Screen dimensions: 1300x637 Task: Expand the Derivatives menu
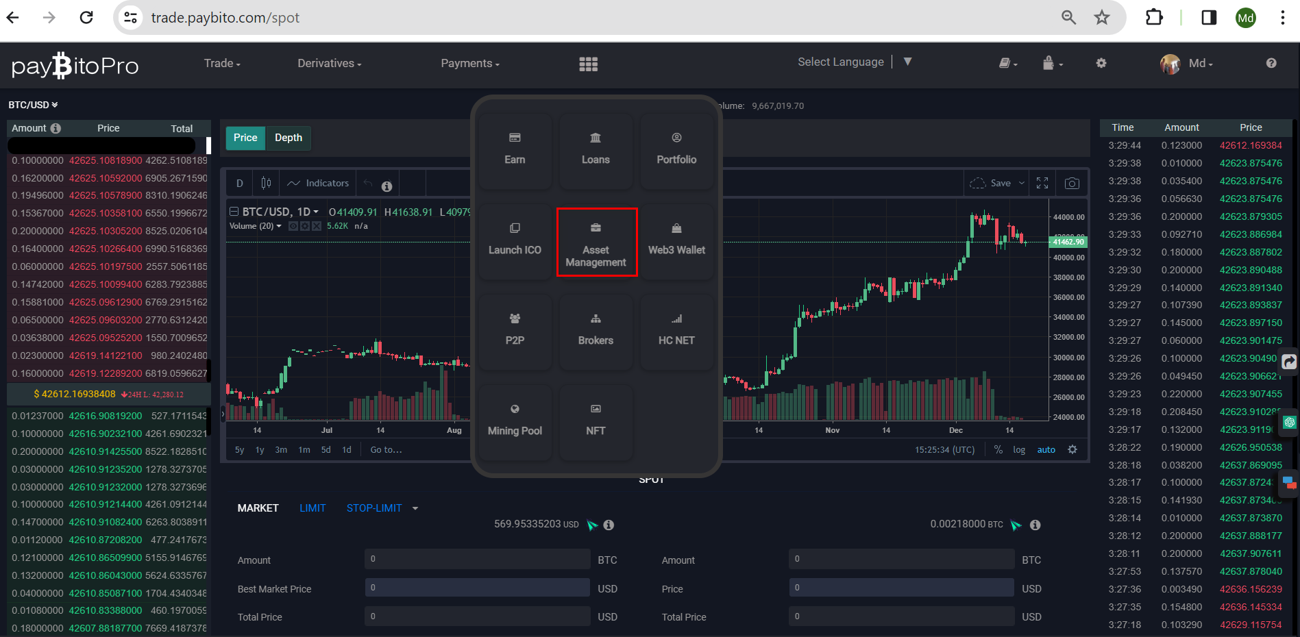point(329,63)
